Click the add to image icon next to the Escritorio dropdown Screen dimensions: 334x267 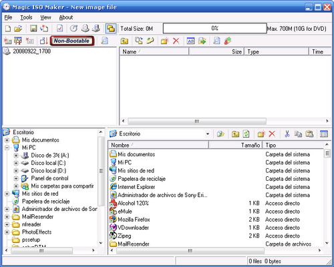[220, 134]
